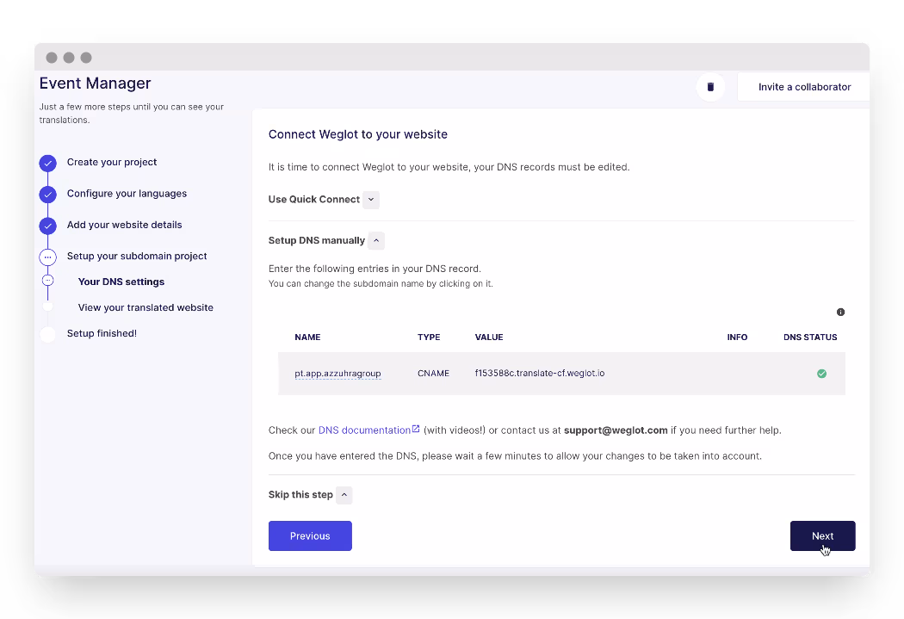The width and height of the screenshot is (904, 619).
Task: Collapse the Setup DNS manually chevron
Action: 376,240
